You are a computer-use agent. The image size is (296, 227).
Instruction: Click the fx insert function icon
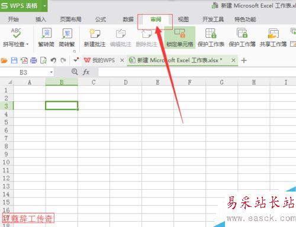point(86,72)
